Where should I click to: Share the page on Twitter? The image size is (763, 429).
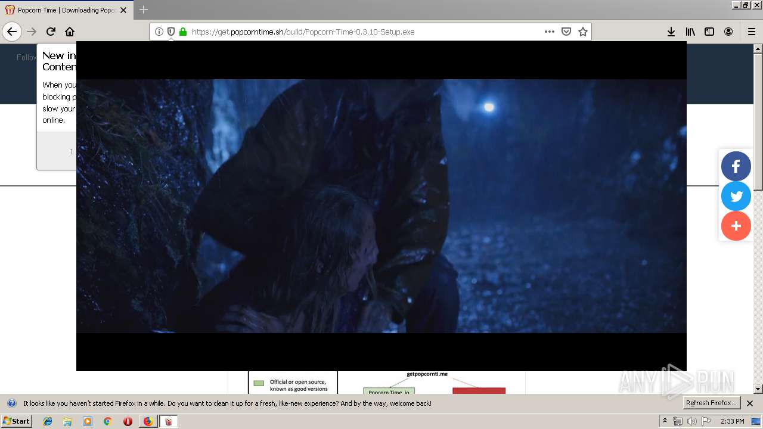736,196
